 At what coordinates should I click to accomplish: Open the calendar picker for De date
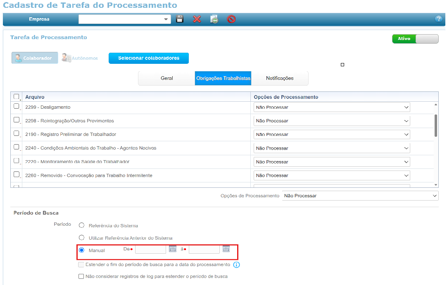(x=172, y=249)
